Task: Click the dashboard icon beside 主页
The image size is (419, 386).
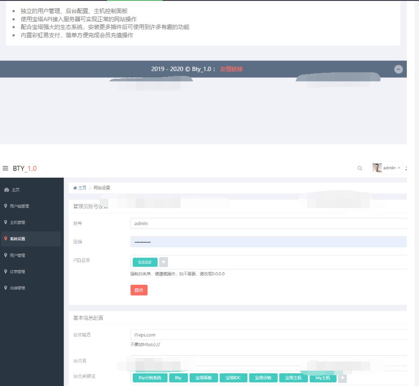Action: (7, 190)
